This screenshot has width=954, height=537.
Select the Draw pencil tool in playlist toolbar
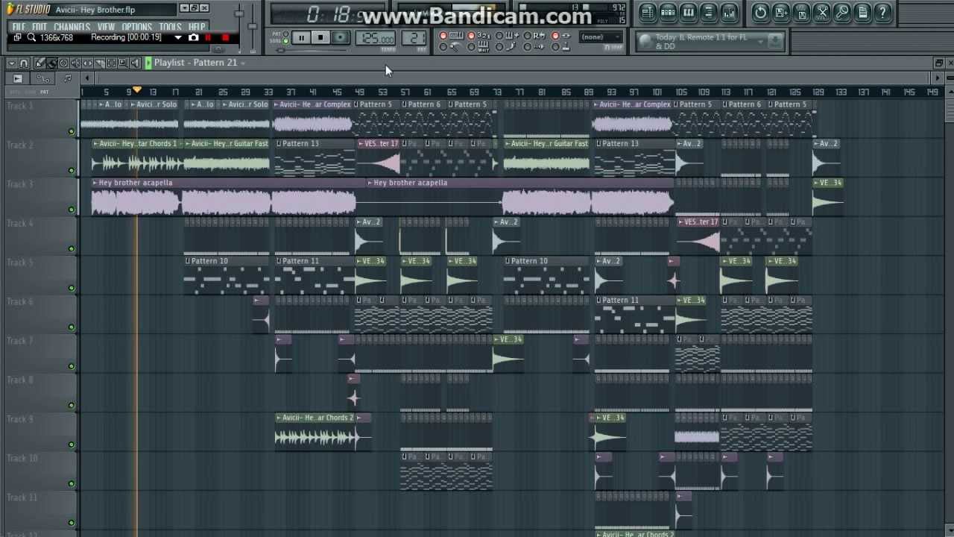[x=40, y=63]
